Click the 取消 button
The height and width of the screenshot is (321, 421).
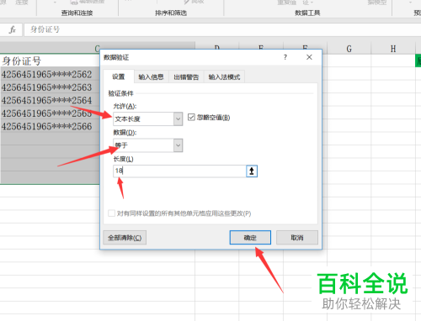297,238
